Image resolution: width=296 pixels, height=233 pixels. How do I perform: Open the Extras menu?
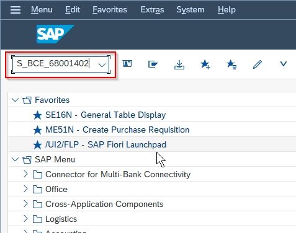point(152,10)
